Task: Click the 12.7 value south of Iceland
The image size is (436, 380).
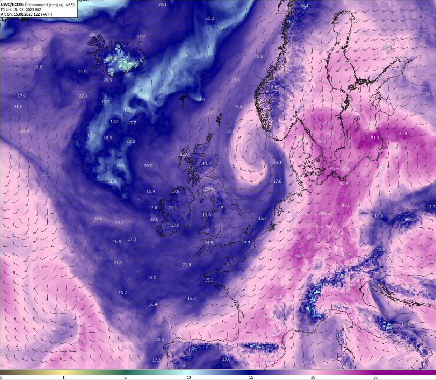Action: point(105,102)
